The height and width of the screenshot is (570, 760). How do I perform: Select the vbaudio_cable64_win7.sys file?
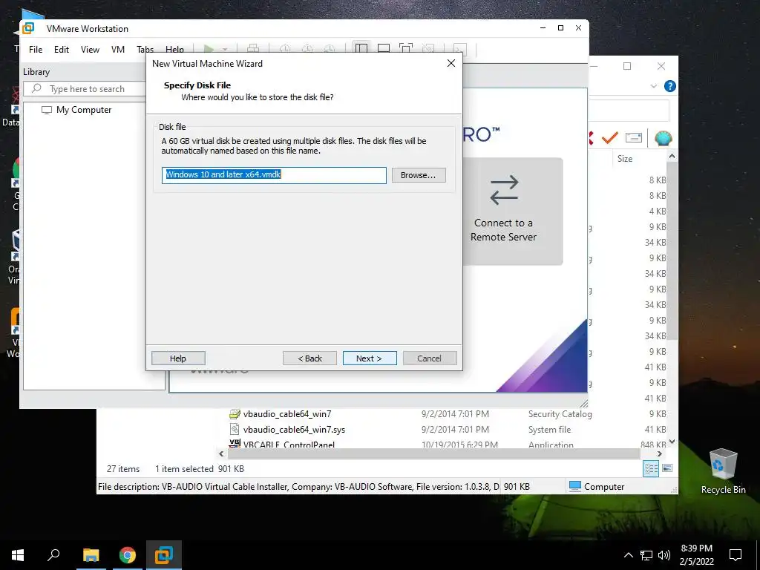point(294,430)
